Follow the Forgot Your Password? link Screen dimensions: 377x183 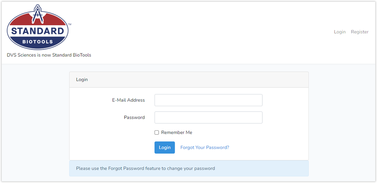click(x=205, y=147)
